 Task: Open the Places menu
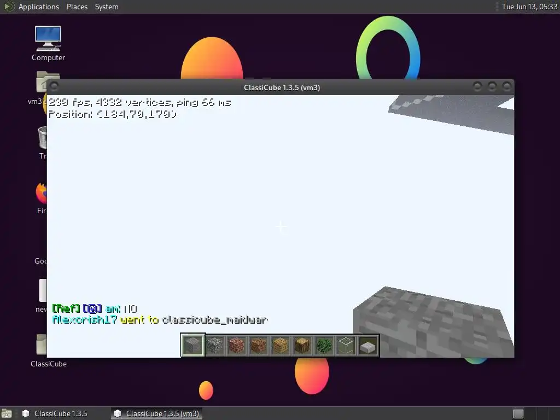(77, 7)
